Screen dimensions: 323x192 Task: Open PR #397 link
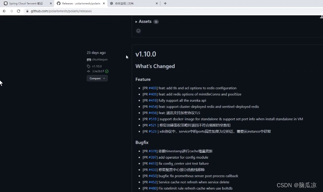(x=153, y=157)
